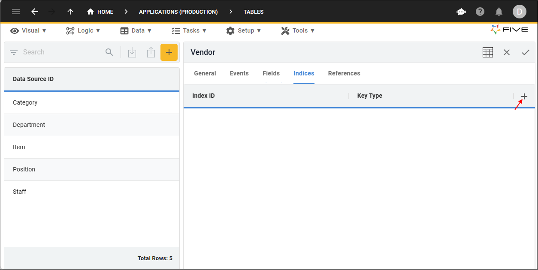Go back with the left arrow

pyautogui.click(x=35, y=12)
